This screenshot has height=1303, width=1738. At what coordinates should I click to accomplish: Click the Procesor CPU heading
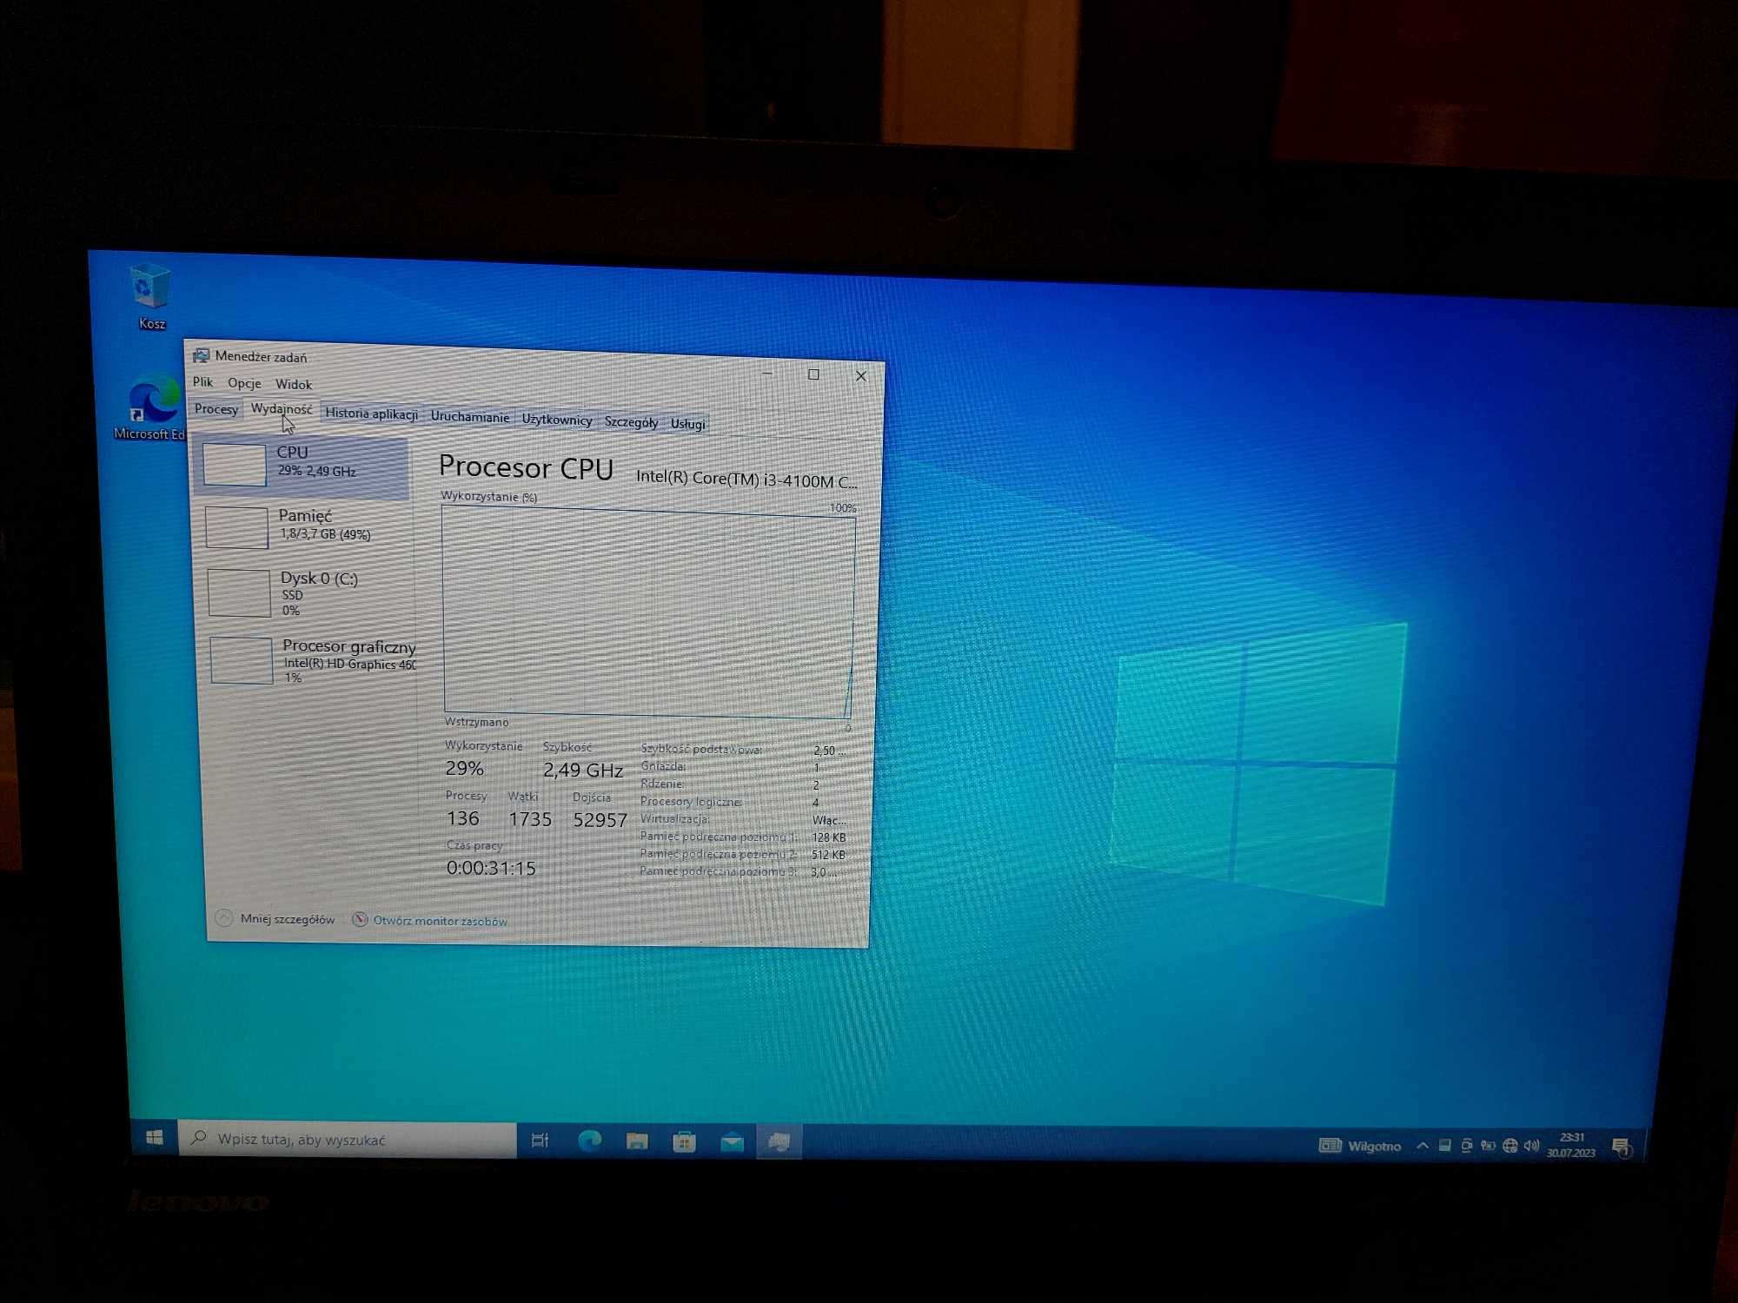coord(526,467)
